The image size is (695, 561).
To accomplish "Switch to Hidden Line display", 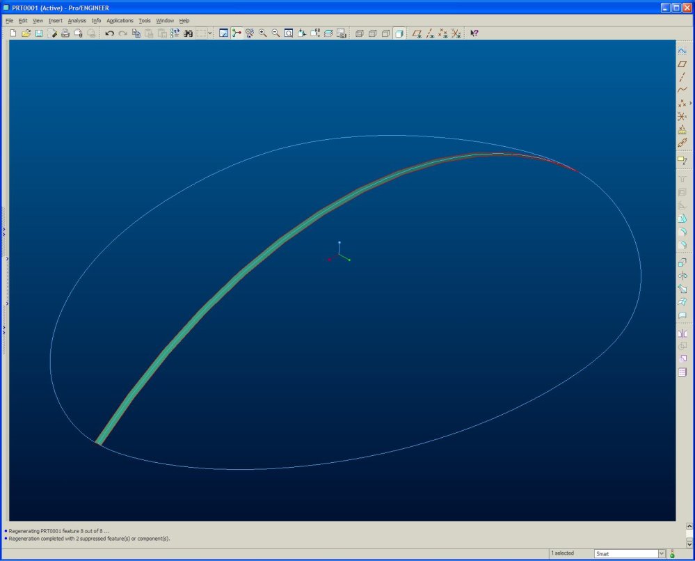I will [373, 33].
